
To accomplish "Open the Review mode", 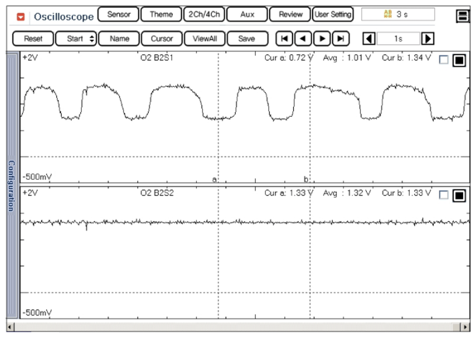I will [x=290, y=15].
